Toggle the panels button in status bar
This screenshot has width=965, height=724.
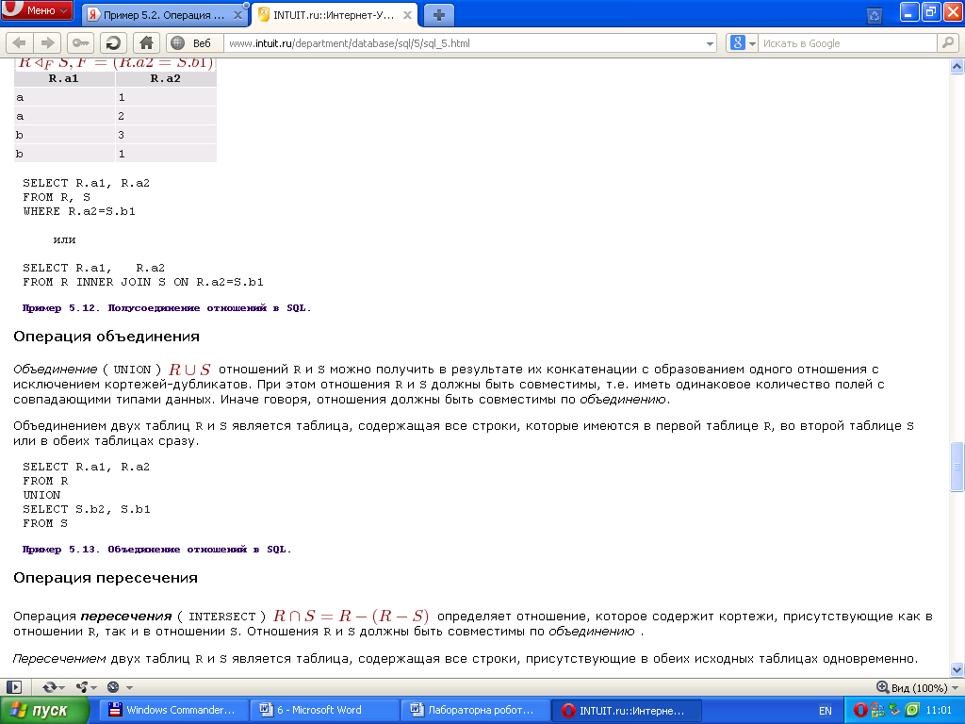click(x=15, y=687)
